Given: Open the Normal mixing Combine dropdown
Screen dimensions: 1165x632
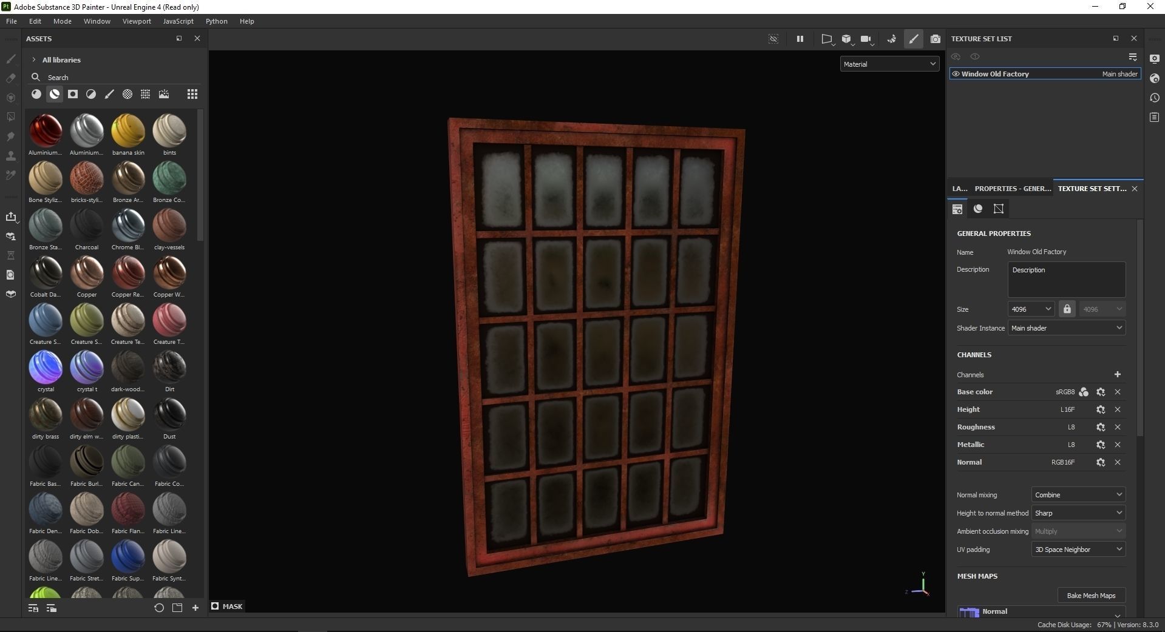Looking at the screenshot, I should 1078,494.
